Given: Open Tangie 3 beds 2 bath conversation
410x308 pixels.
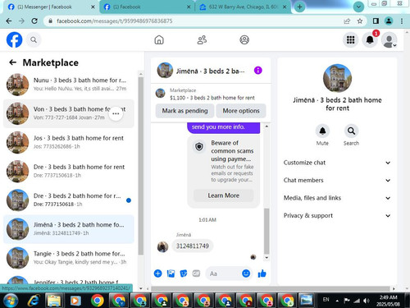Looking at the screenshot, I should click(68, 258).
